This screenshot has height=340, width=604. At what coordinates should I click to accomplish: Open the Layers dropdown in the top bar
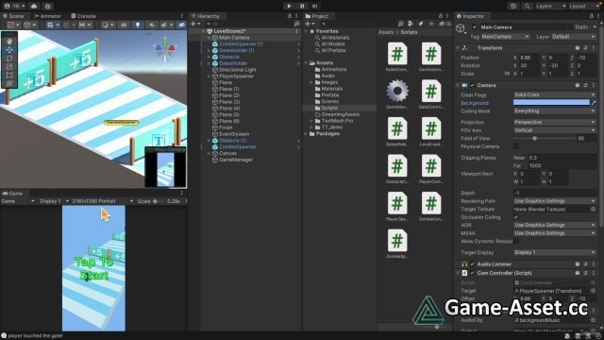click(x=550, y=6)
